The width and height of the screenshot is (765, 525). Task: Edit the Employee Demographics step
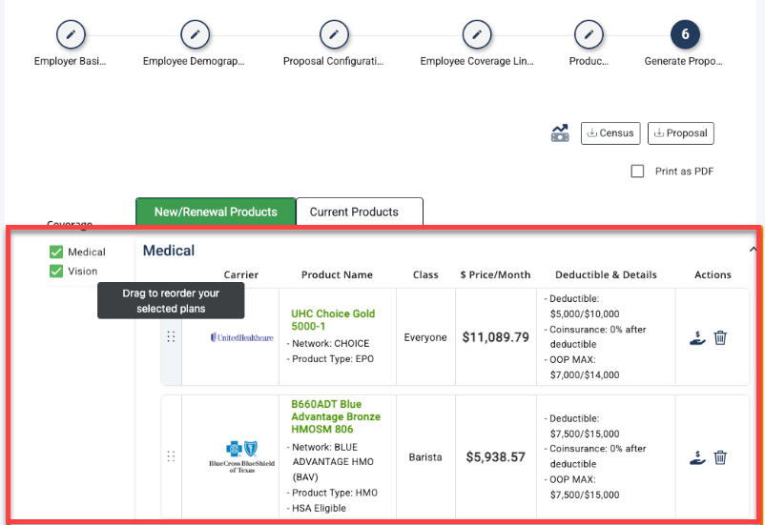point(196,34)
